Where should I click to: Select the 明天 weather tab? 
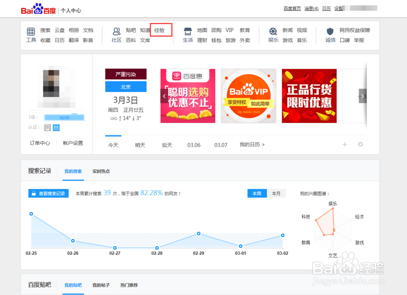pos(140,145)
